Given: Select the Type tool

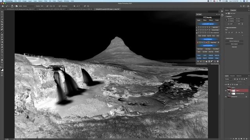Looking at the screenshot, I should coord(2,52).
